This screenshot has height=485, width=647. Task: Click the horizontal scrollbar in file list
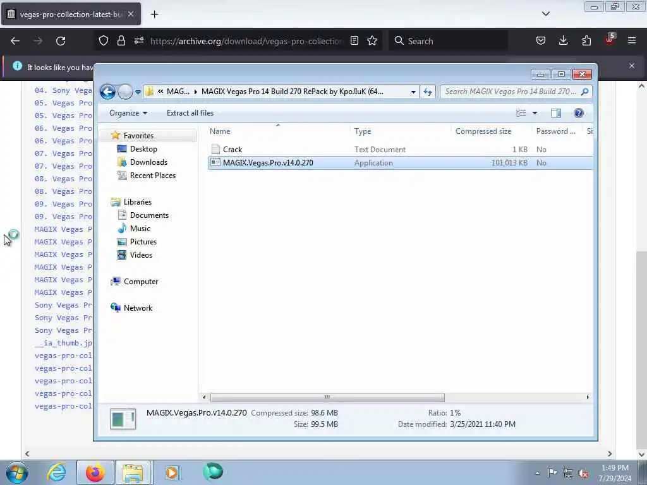pyautogui.click(x=327, y=397)
